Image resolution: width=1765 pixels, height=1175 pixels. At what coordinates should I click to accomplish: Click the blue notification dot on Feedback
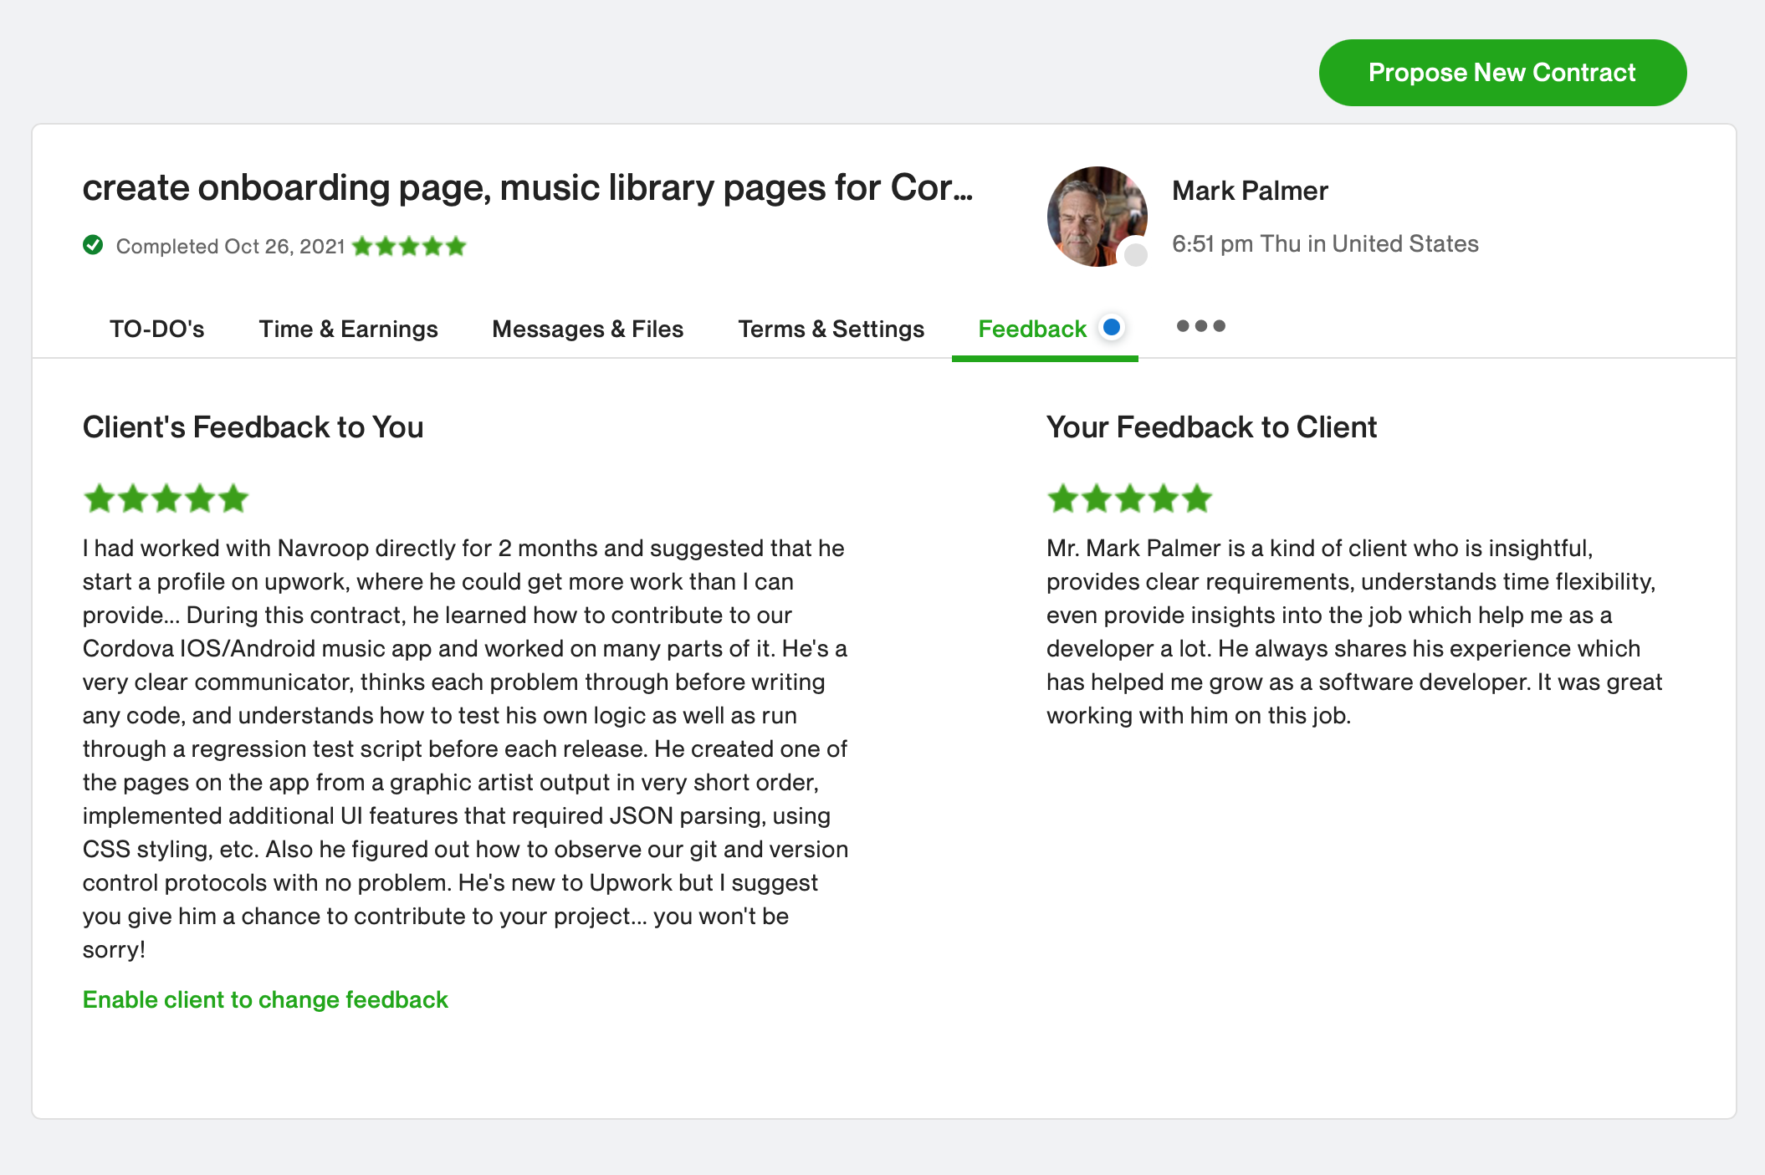click(x=1112, y=327)
